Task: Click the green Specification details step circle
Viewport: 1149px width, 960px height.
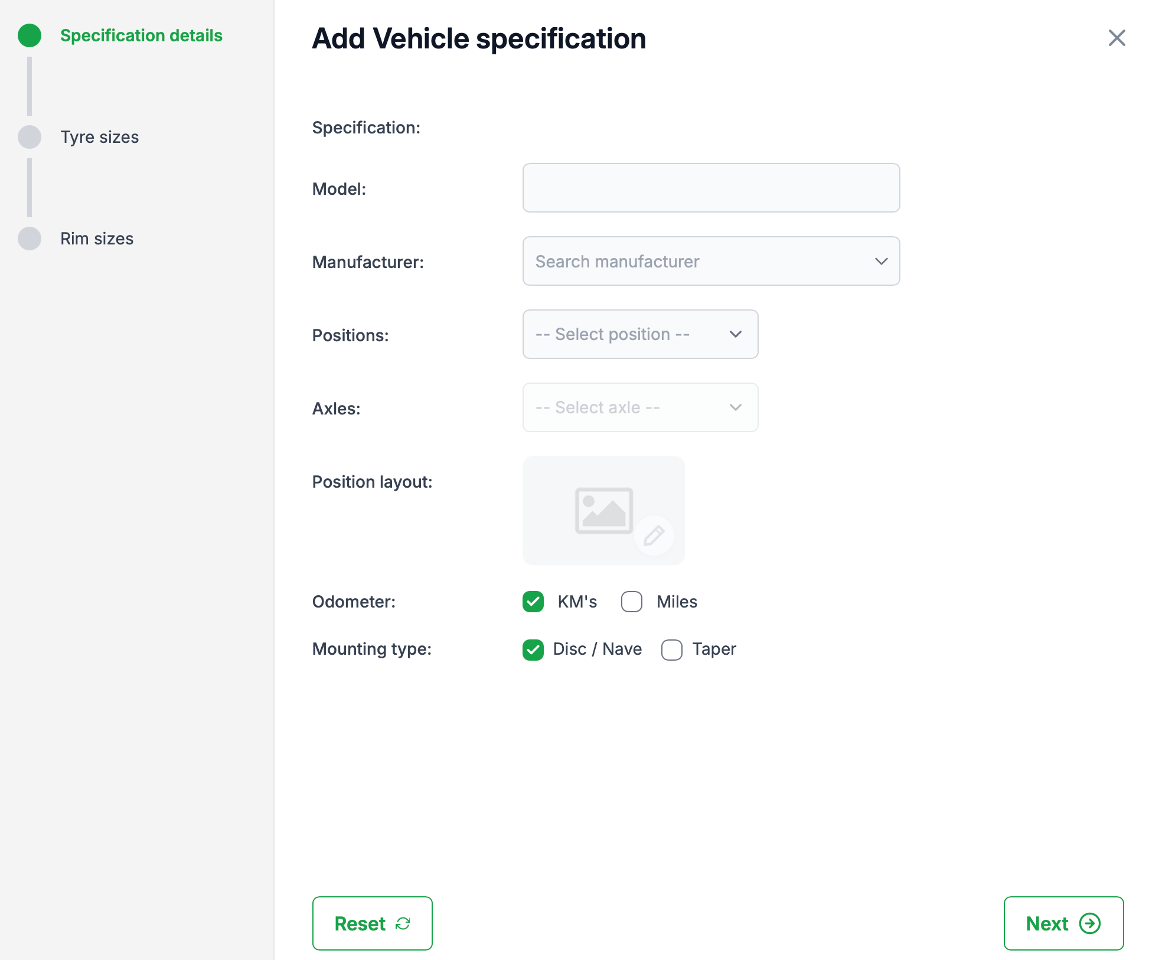Action: pyautogui.click(x=30, y=35)
